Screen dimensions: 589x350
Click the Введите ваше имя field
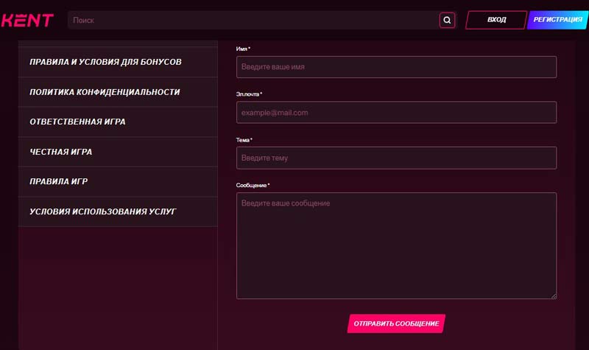396,67
